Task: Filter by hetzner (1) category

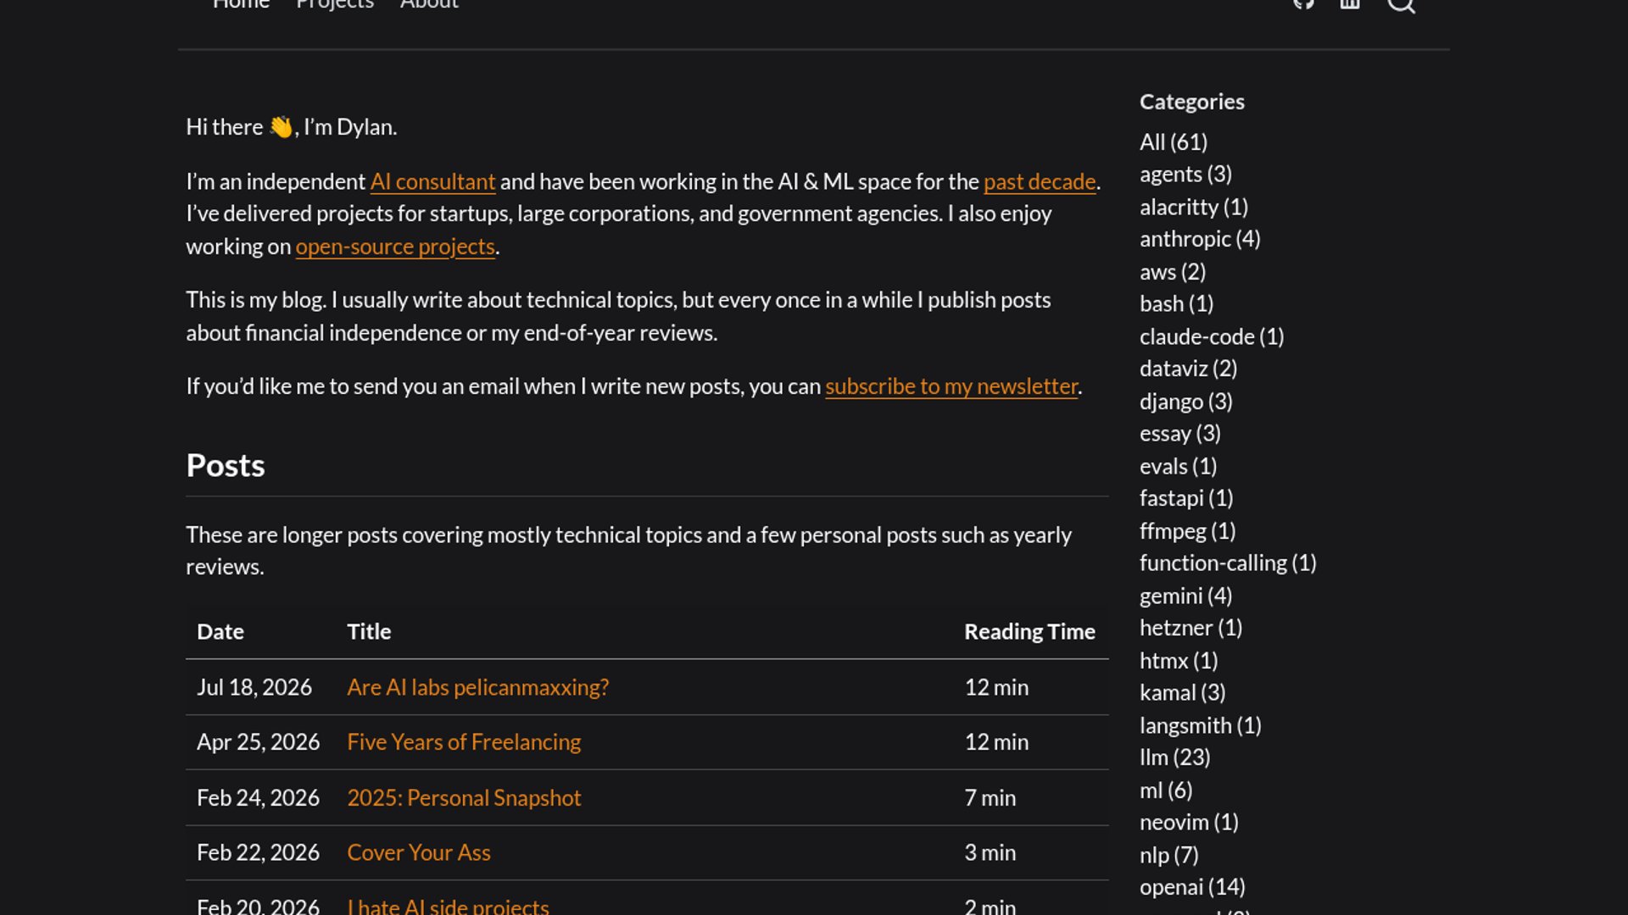Action: (x=1191, y=628)
